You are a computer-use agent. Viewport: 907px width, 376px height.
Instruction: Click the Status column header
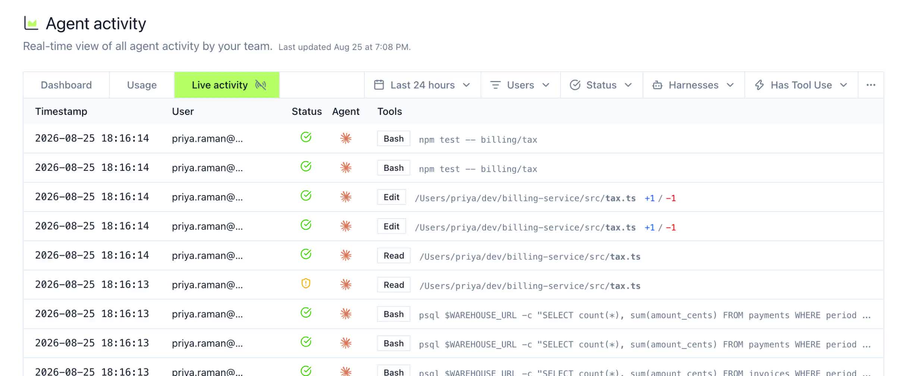pos(307,112)
